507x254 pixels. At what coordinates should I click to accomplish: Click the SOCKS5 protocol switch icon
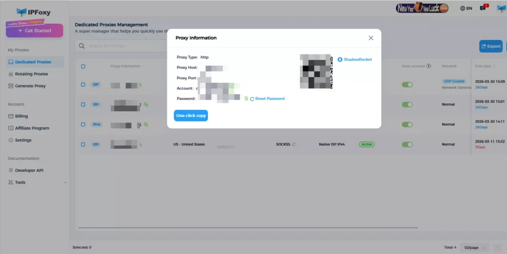click(x=294, y=145)
